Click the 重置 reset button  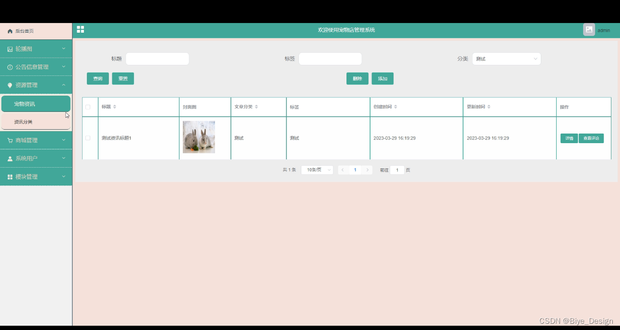click(x=123, y=79)
